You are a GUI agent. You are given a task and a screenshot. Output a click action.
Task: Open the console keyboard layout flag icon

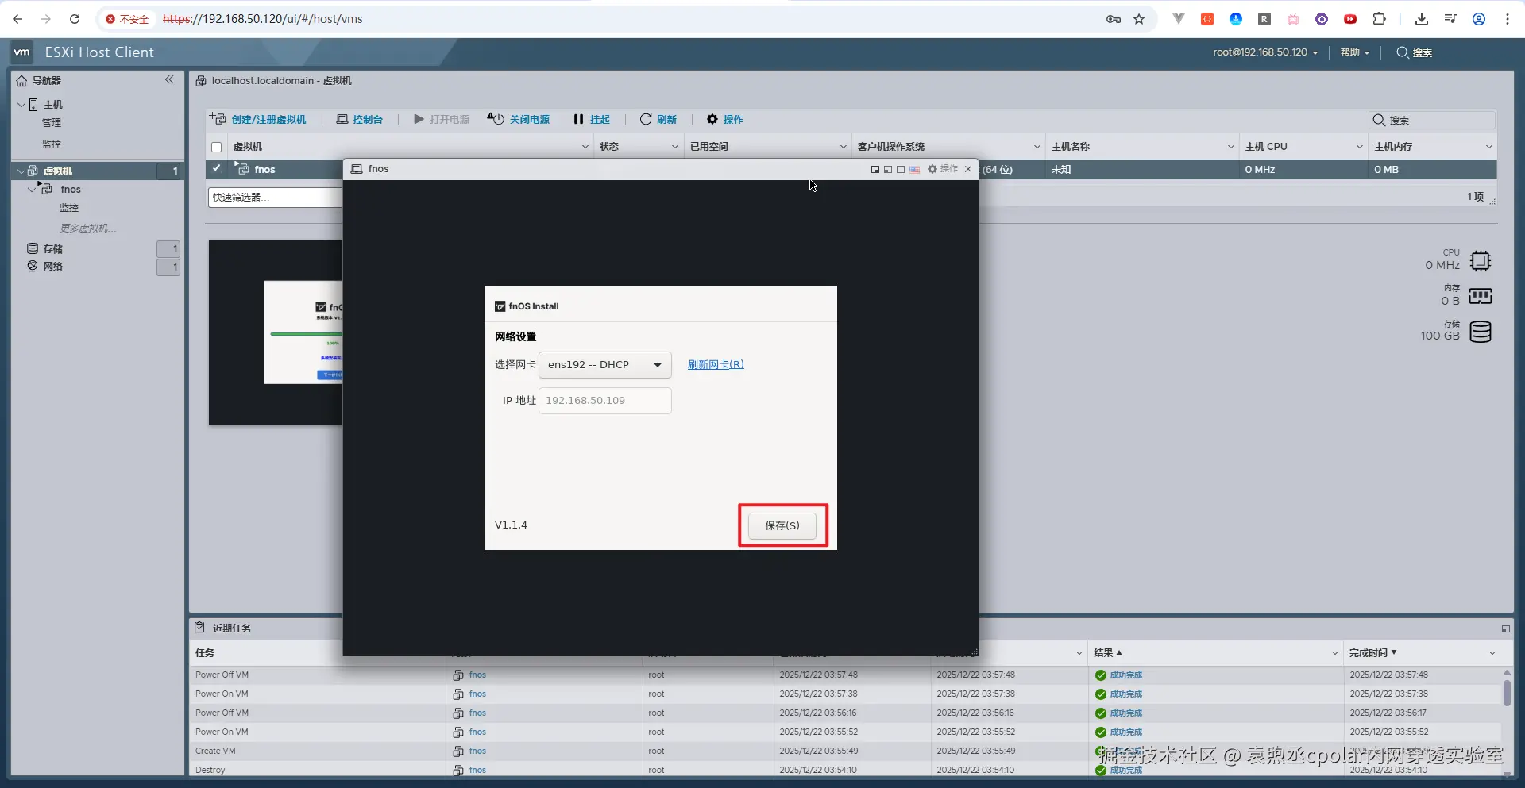tap(914, 169)
